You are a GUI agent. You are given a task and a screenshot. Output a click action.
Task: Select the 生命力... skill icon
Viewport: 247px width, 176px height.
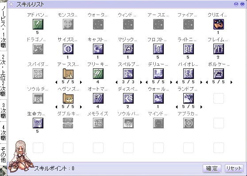point(38,123)
